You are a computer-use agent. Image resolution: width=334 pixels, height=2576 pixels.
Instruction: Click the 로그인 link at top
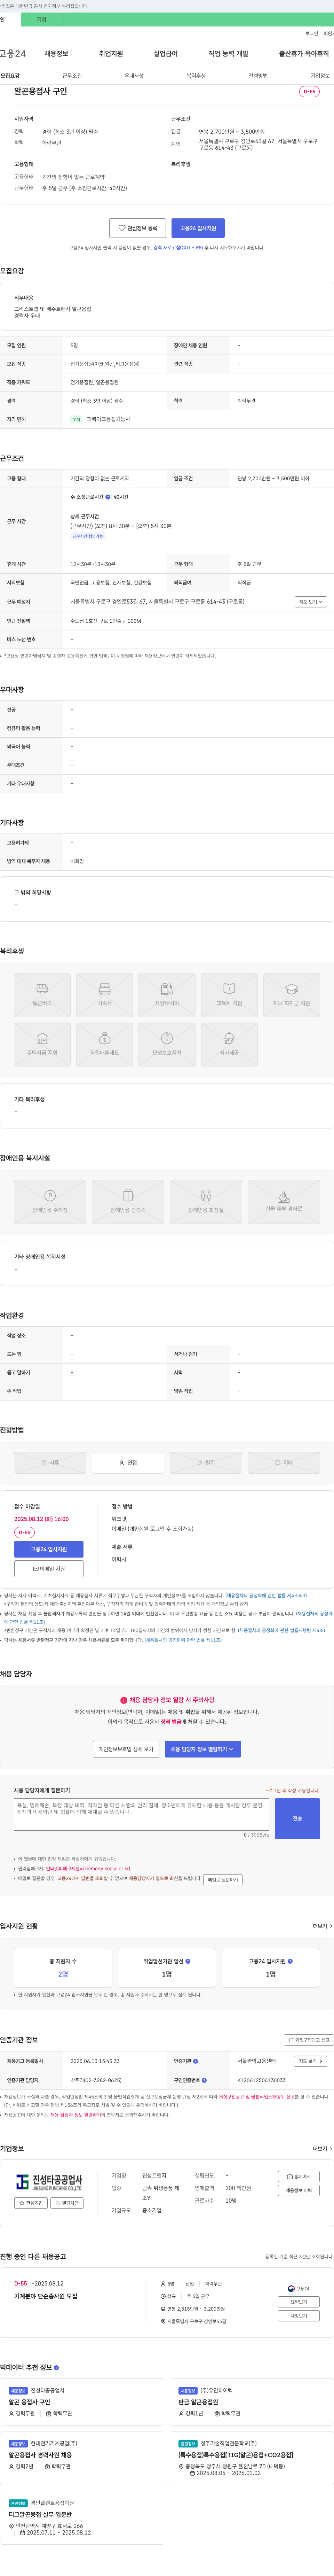click(312, 33)
